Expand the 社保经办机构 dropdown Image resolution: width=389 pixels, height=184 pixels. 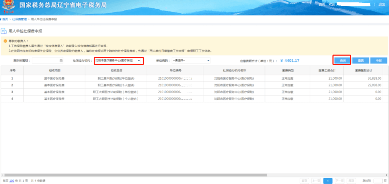119,61
